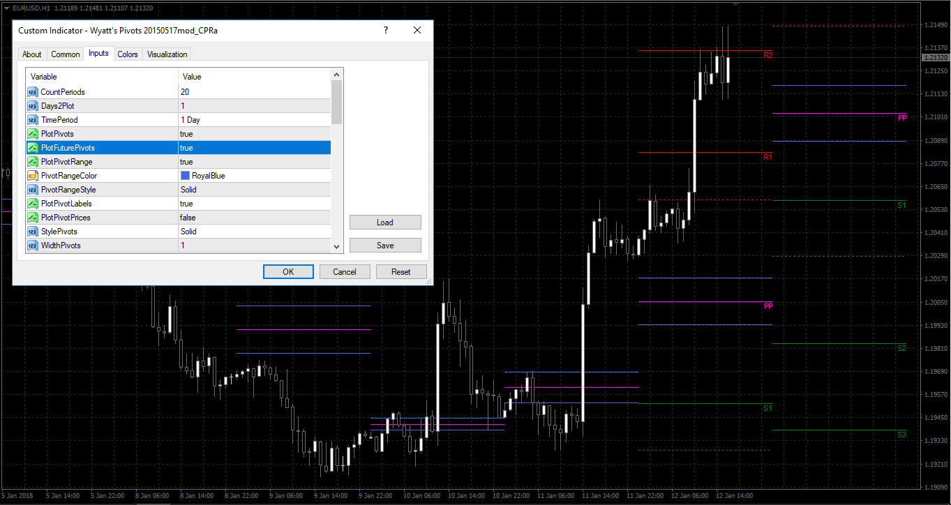Click the inputs list scroll down arrow
This screenshot has height=505, width=951.
coord(337,246)
